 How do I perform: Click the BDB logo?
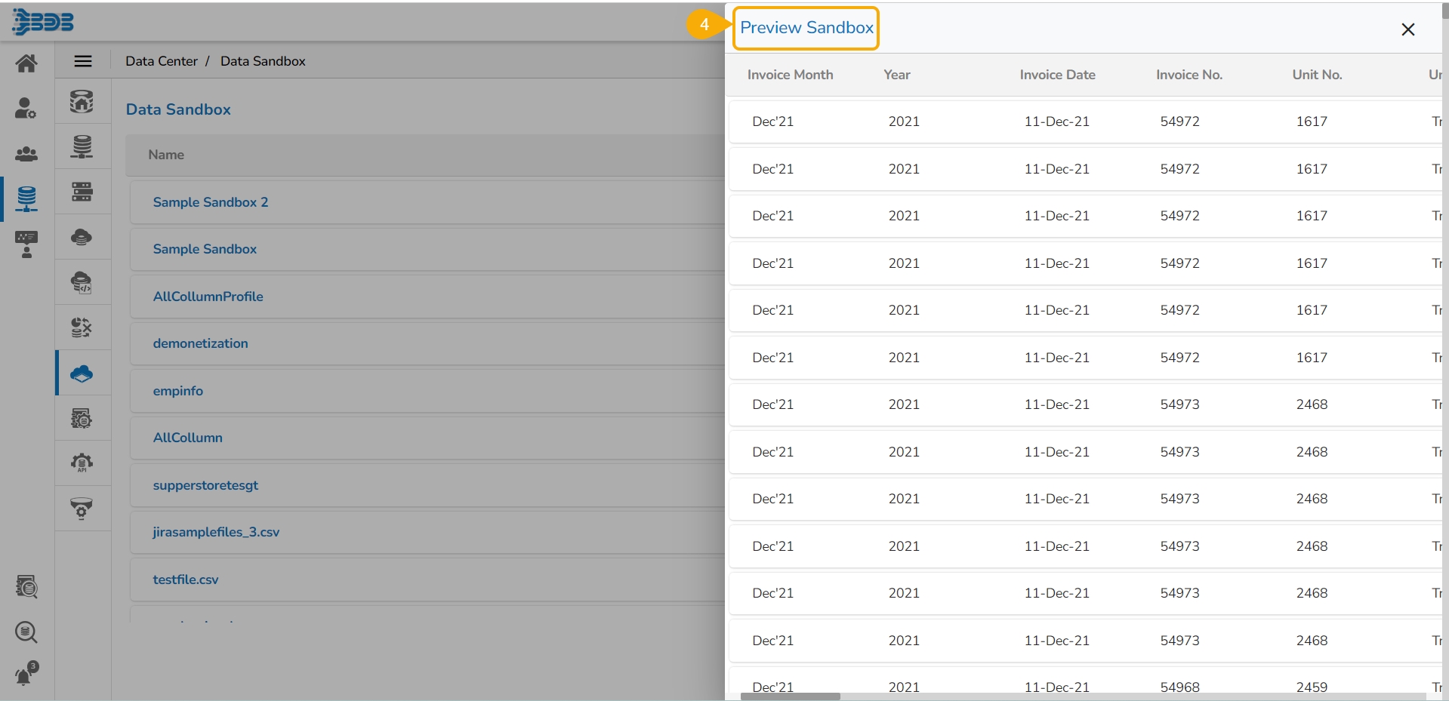tap(43, 22)
